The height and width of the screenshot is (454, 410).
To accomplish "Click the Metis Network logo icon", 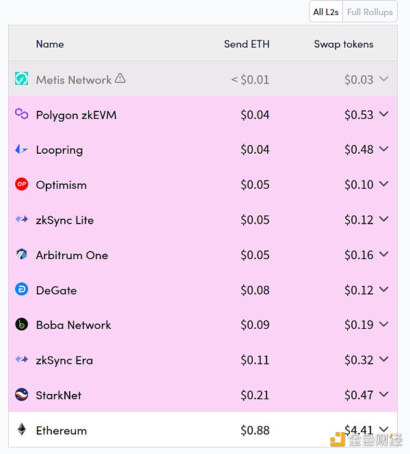I will (21, 79).
